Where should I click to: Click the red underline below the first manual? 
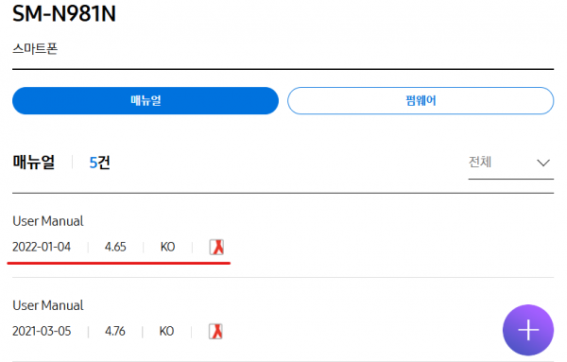(119, 264)
